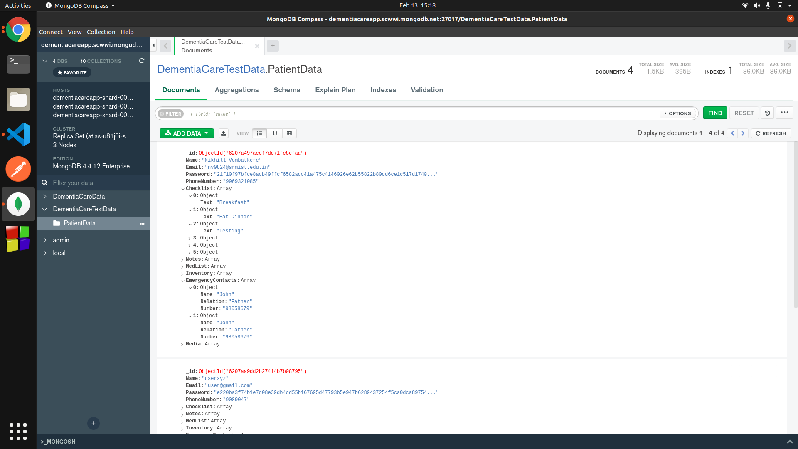Screen dimensions: 798x449
Task: Click the create database plus icon
Action: [x=93, y=423]
